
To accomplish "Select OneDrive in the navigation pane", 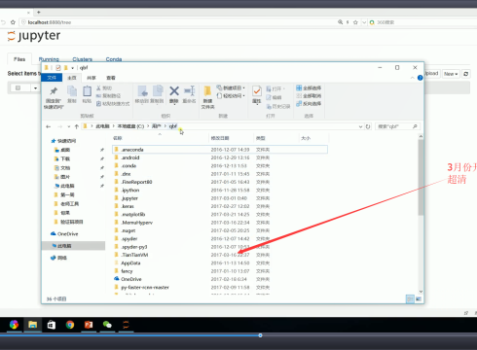I will tap(64, 234).
